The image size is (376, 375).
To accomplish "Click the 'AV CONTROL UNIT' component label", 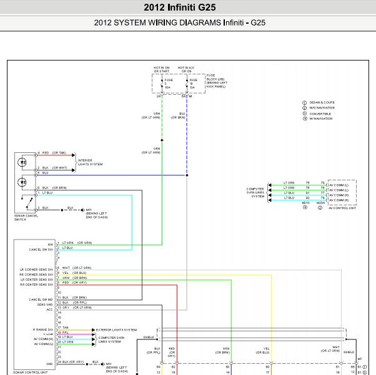I will [x=342, y=208].
